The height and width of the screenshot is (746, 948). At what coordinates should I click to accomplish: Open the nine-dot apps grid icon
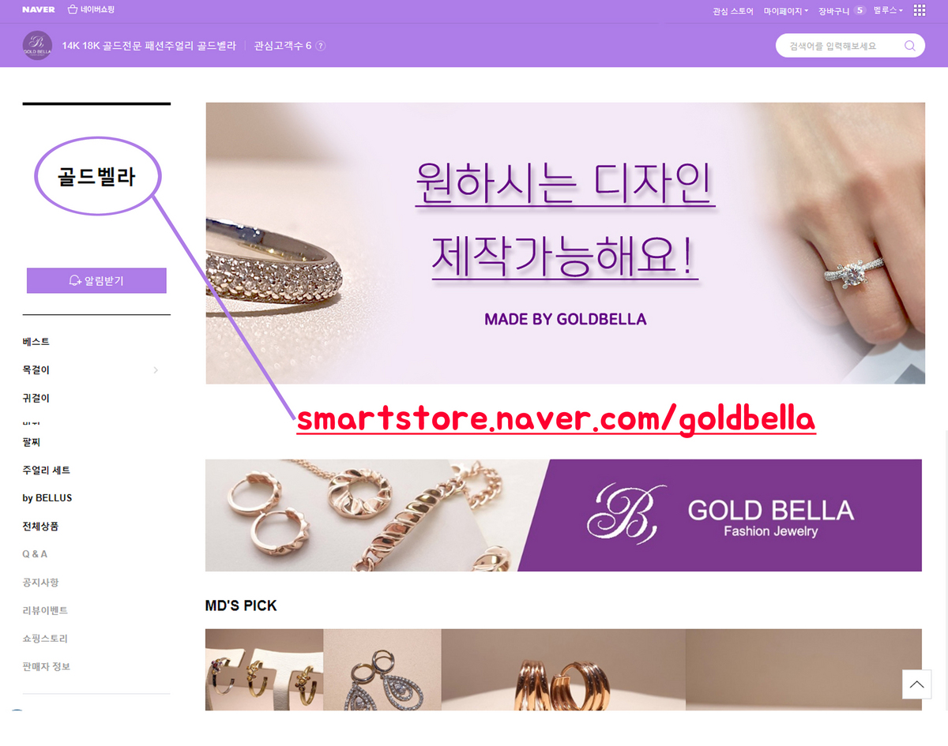coord(920,10)
